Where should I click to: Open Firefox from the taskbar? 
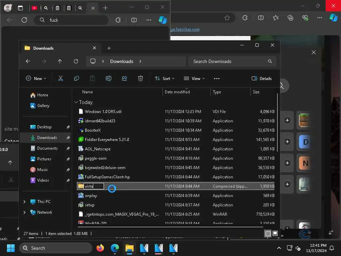100,248
